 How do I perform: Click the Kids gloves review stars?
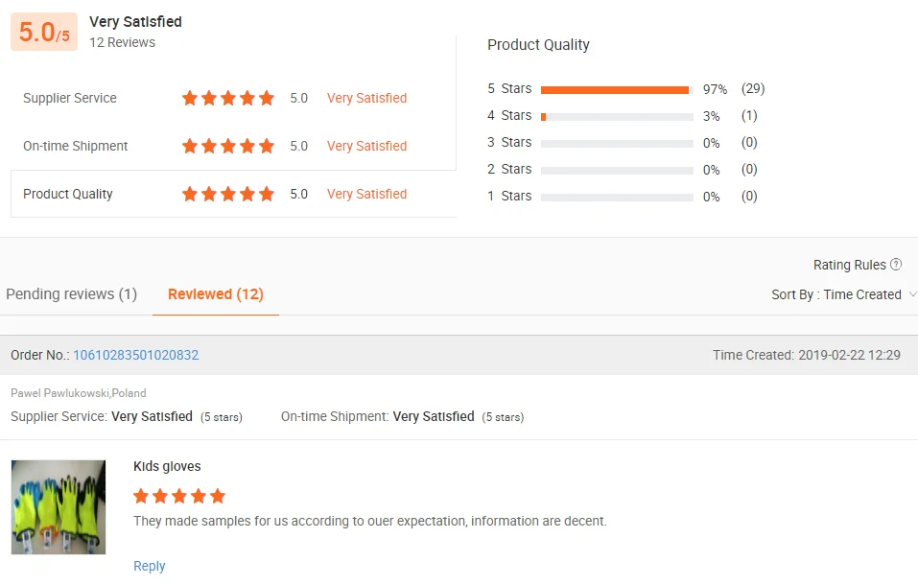(179, 496)
